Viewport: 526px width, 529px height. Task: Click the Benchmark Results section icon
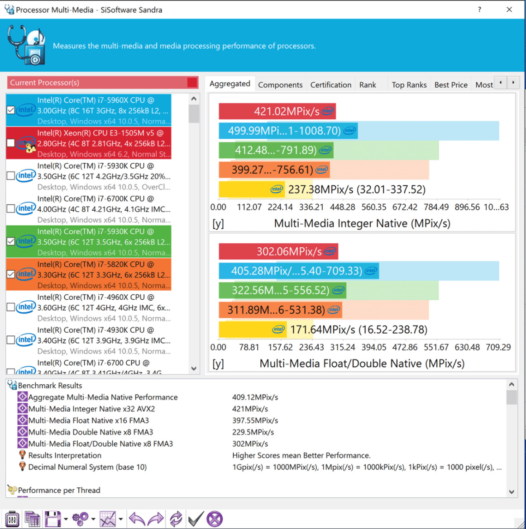(12, 385)
